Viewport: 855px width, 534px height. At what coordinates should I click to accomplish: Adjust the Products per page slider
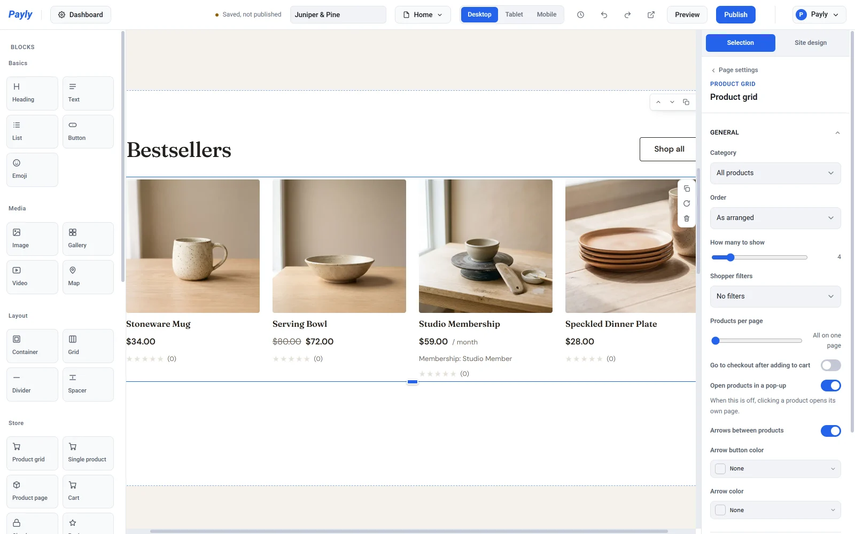click(x=757, y=341)
